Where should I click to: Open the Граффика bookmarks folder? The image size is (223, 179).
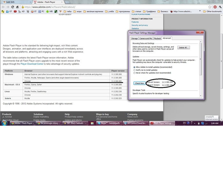[149, 12]
